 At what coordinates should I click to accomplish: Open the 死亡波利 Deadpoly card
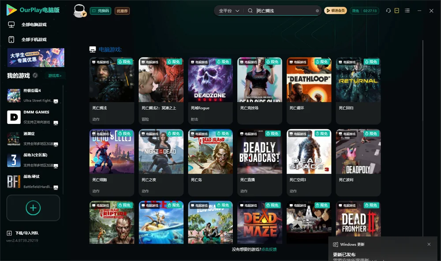click(x=358, y=163)
